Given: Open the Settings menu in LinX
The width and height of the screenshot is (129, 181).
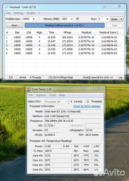Looking at the screenshot, I should pyautogui.click(x=18, y=13).
